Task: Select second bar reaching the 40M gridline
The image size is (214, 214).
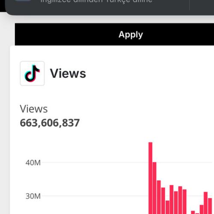Action: coord(155,188)
